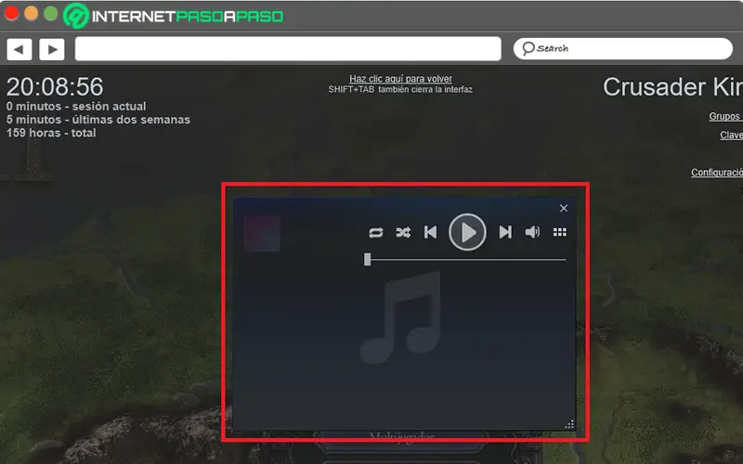This screenshot has height=464, width=743.
Task: Click the volume speaker icon
Action: click(532, 232)
